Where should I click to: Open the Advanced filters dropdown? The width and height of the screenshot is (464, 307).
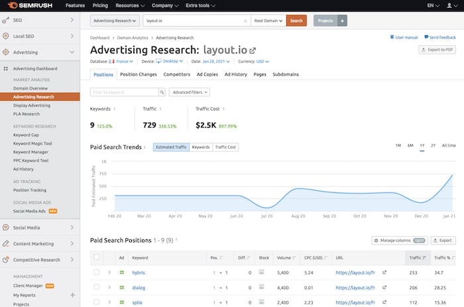190,92
